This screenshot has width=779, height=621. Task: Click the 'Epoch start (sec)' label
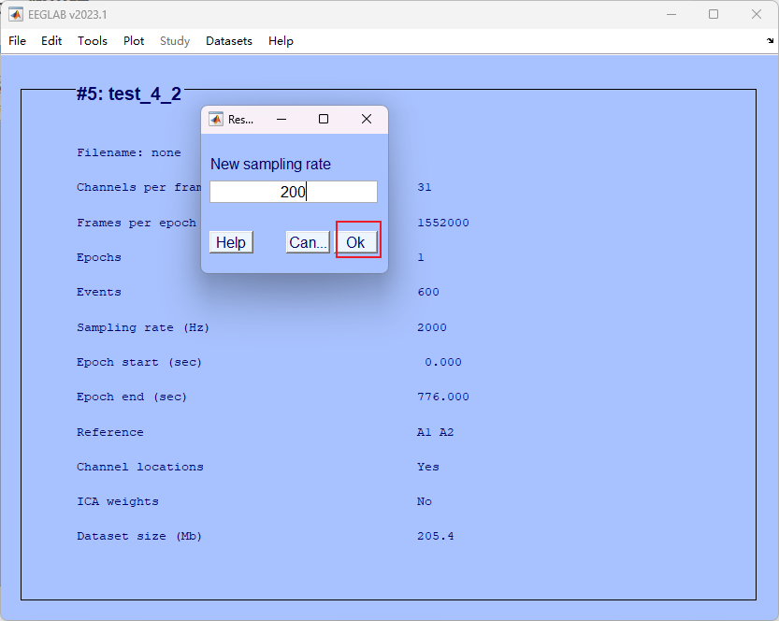(139, 362)
